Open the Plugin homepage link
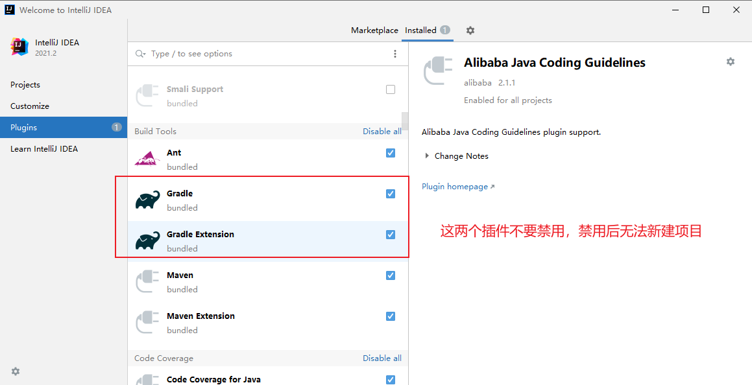The height and width of the screenshot is (385, 752). point(458,187)
